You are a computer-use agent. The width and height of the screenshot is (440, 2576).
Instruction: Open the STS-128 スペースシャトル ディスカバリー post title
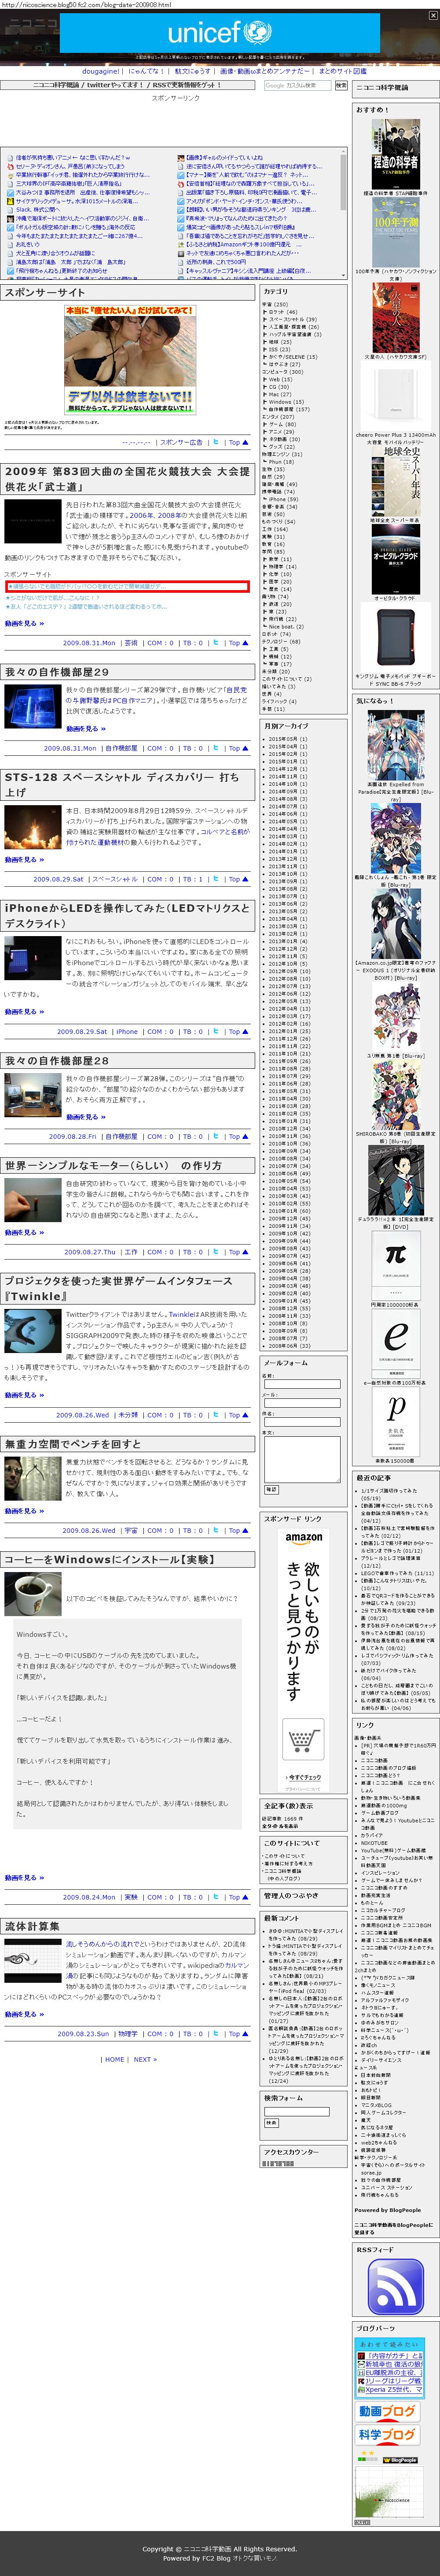click(x=122, y=784)
